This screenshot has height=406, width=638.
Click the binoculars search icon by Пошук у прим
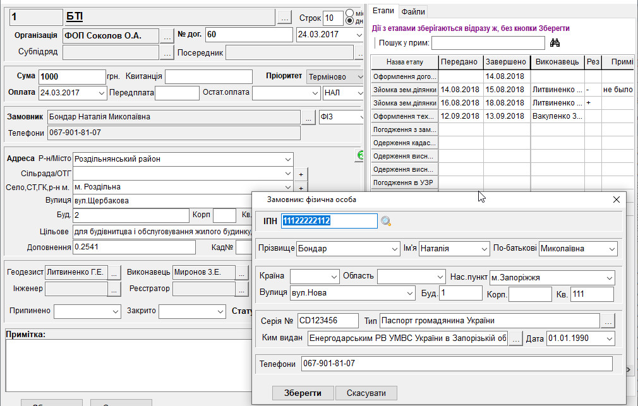click(555, 43)
